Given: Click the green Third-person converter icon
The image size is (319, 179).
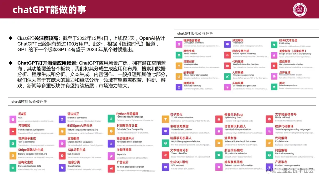Looking at the screenshot, I should (227, 77).
